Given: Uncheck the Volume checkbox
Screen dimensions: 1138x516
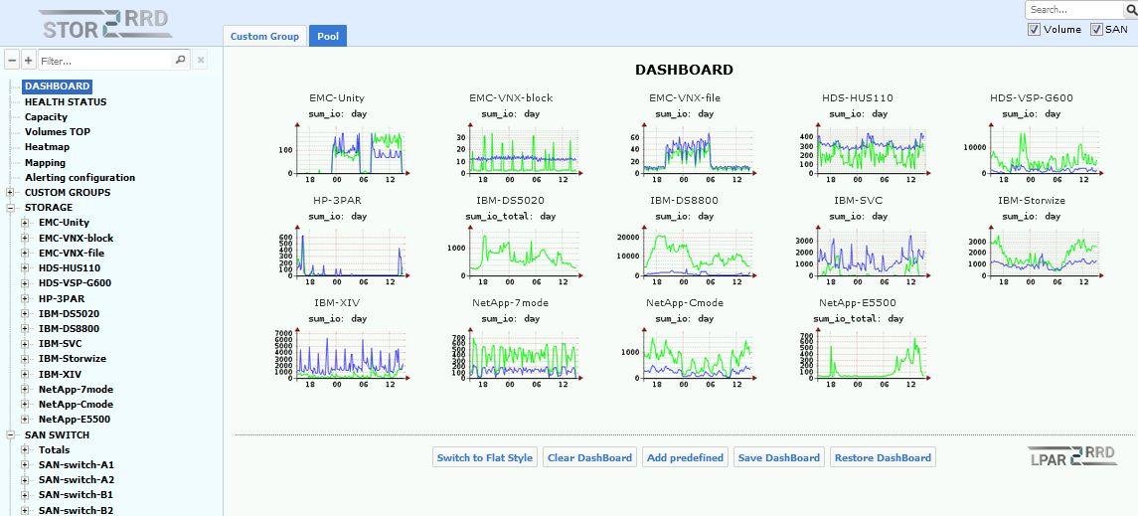Looking at the screenshot, I should [1035, 30].
